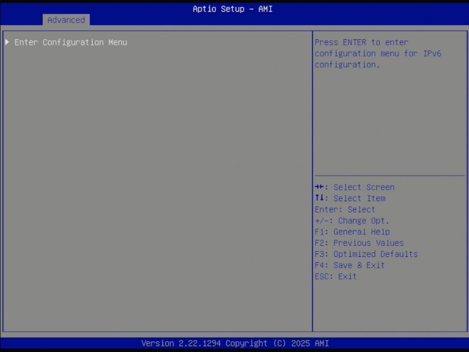Click the IPv6 configuration help description
Image resolution: width=469 pixels, height=352 pixels.
coord(378,53)
